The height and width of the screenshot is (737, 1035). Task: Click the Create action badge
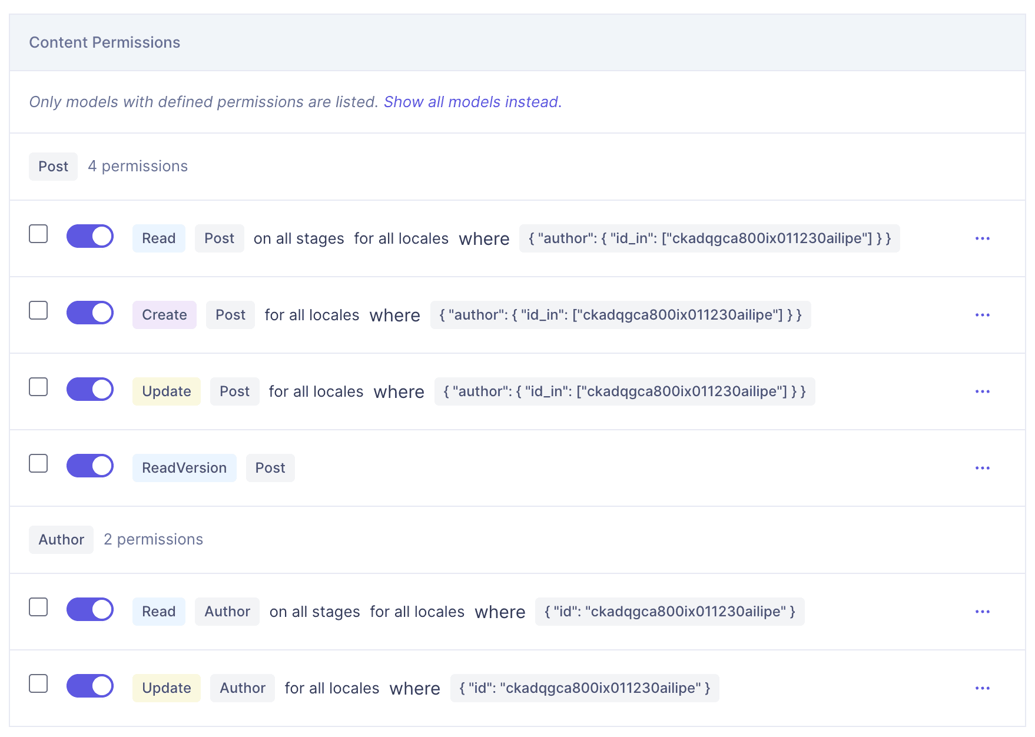164,315
